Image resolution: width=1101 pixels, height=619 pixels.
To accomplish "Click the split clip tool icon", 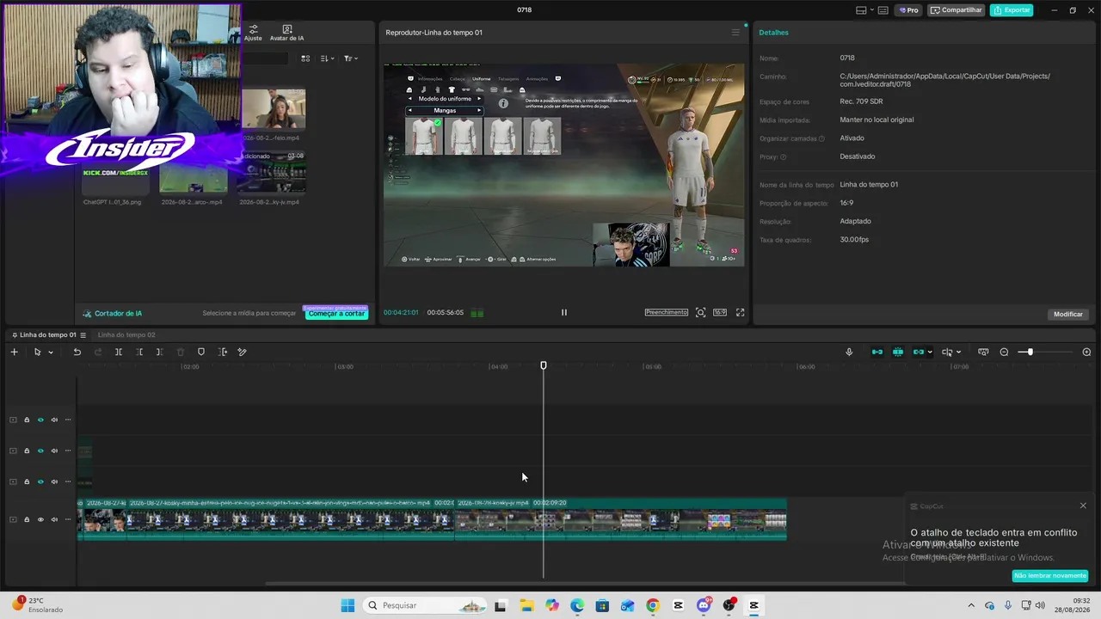I will [x=119, y=352].
